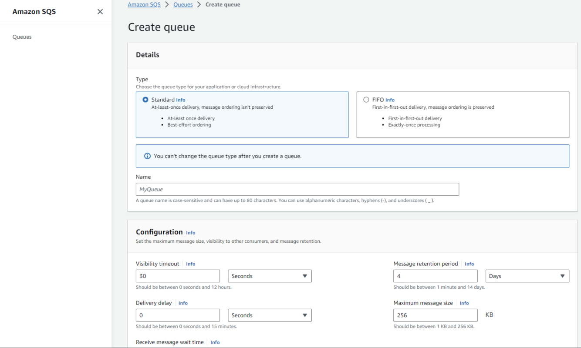Click the 'Best-effort ordering' bullet text
Screen dimensions: 581x348
coord(189,125)
